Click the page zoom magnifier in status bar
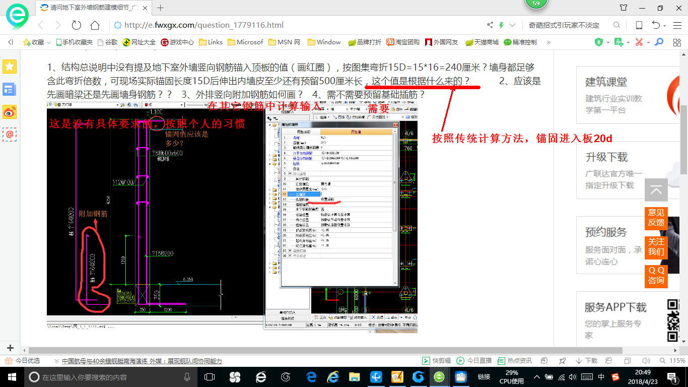This screenshot has width=688, height=387. (x=663, y=361)
